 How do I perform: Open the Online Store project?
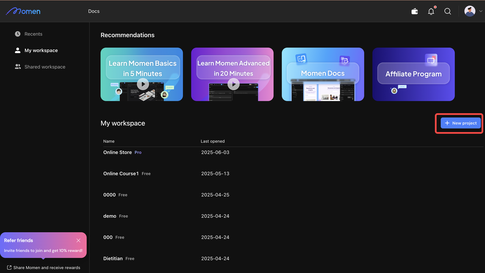coord(117,152)
